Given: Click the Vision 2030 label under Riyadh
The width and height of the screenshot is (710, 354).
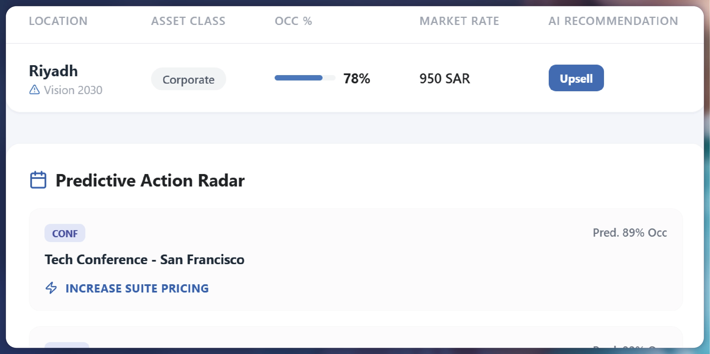Looking at the screenshot, I should (73, 90).
